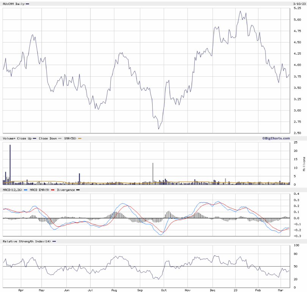
Task: Select the '23' year marker on x-axis
Action: tap(235, 289)
